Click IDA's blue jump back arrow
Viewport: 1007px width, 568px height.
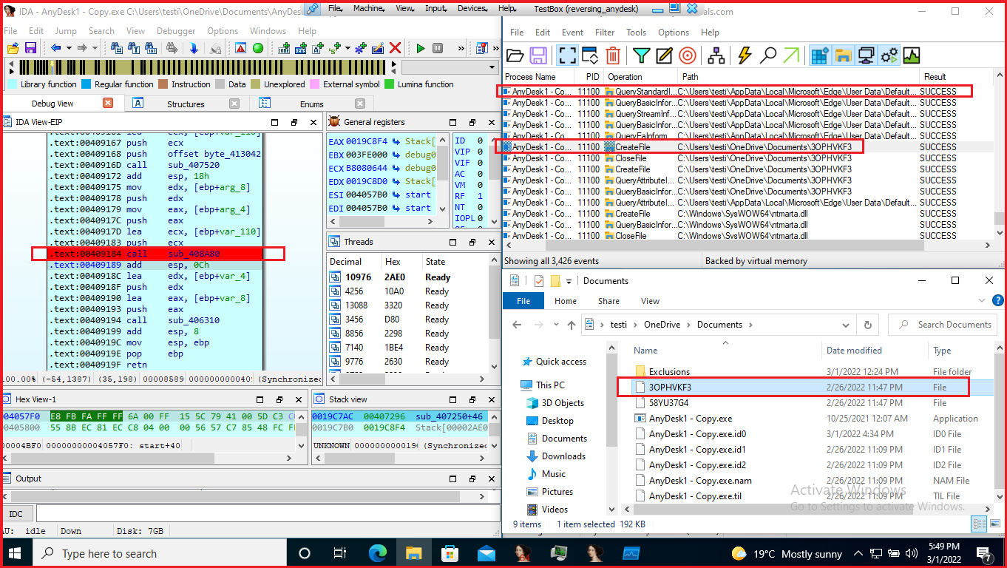[x=56, y=48]
